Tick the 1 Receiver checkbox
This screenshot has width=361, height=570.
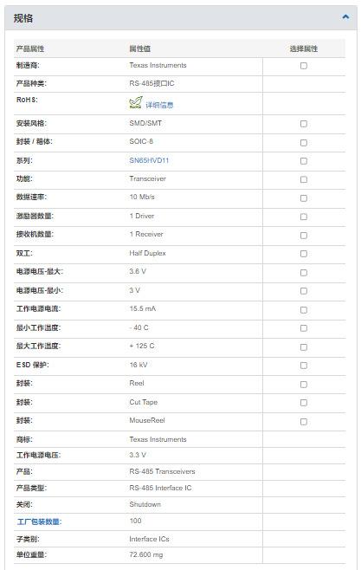(x=304, y=236)
